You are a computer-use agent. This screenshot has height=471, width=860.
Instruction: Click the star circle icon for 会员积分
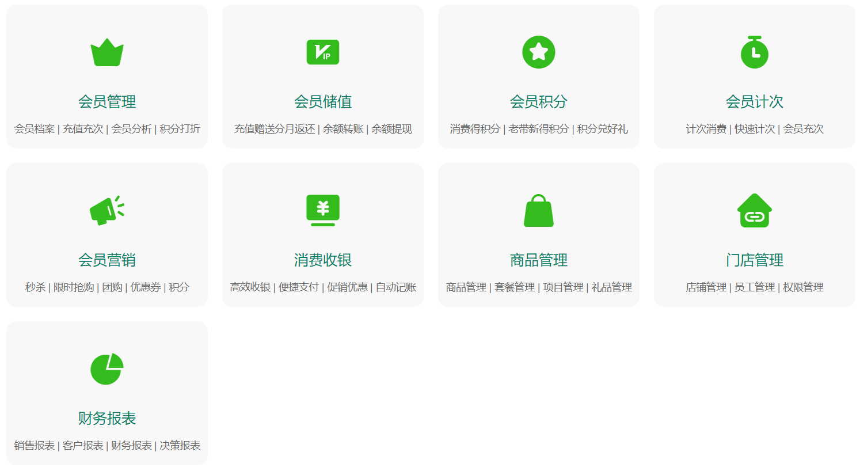(539, 52)
